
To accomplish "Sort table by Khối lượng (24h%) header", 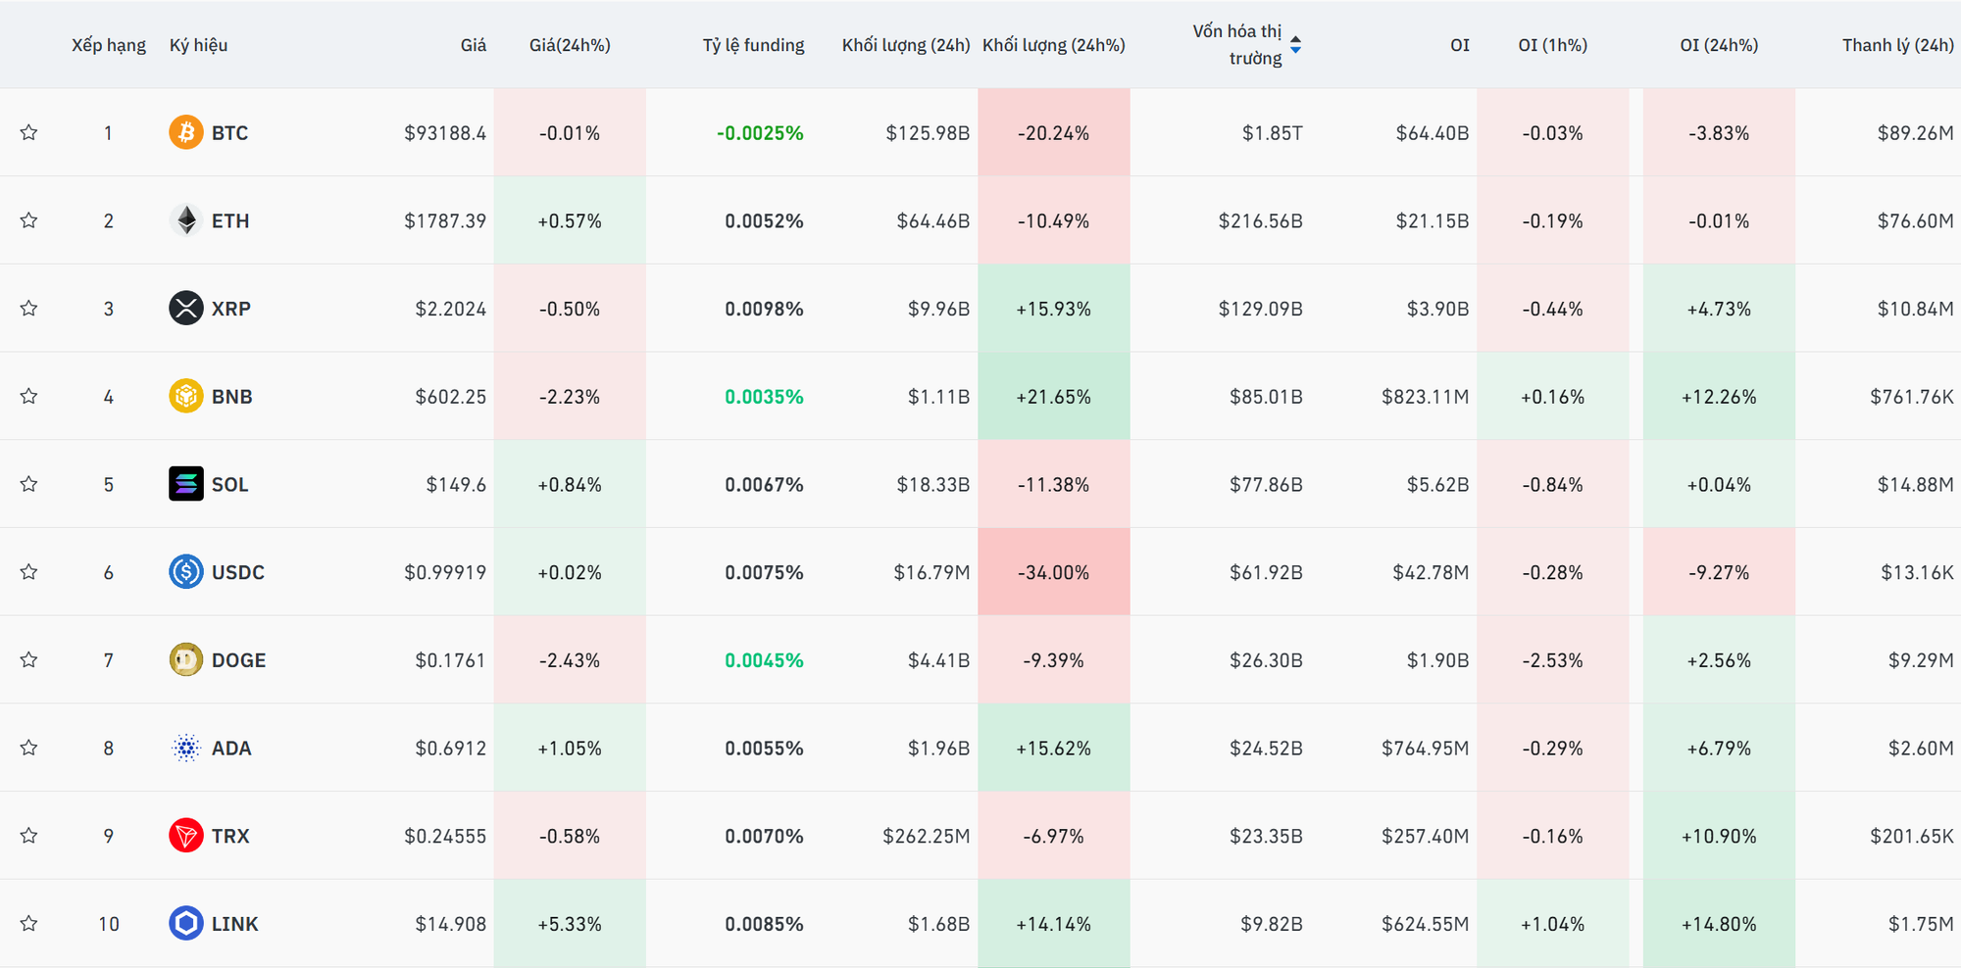I will pos(1053,45).
